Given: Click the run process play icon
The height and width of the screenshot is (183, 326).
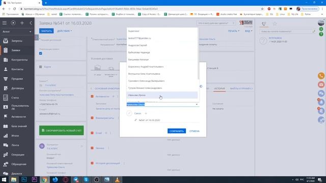Looking at the screenshot, I should click(13, 23).
